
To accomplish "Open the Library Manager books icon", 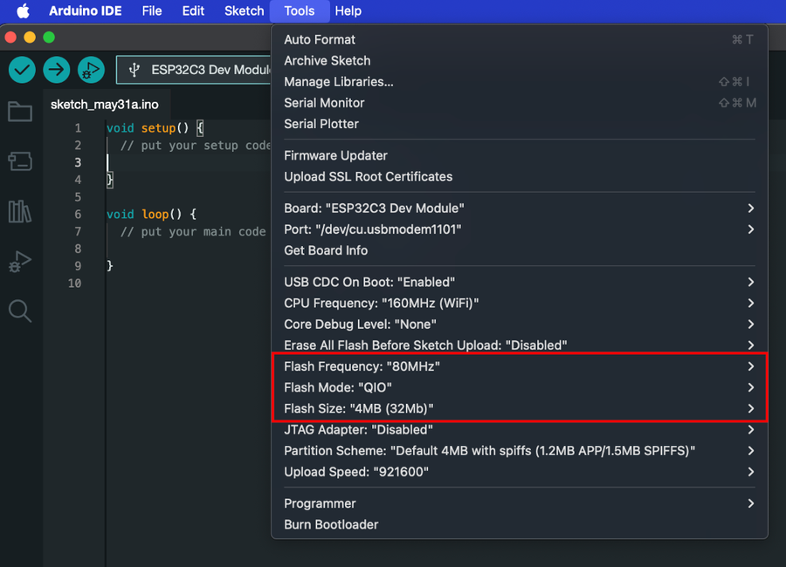I will pyautogui.click(x=20, y=211).
